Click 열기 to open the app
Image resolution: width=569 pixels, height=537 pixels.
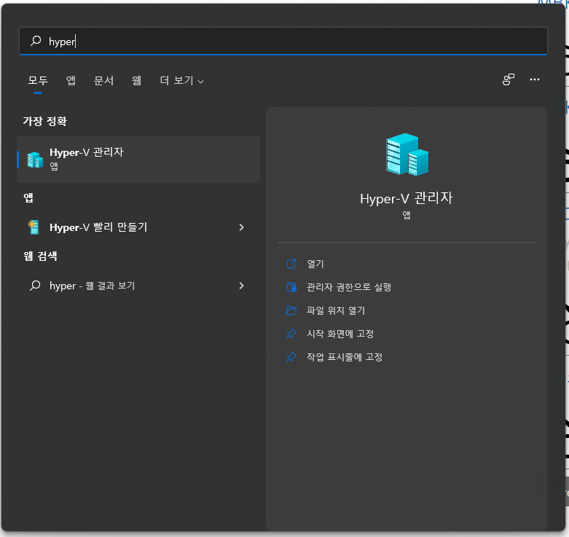pos(315,264)
